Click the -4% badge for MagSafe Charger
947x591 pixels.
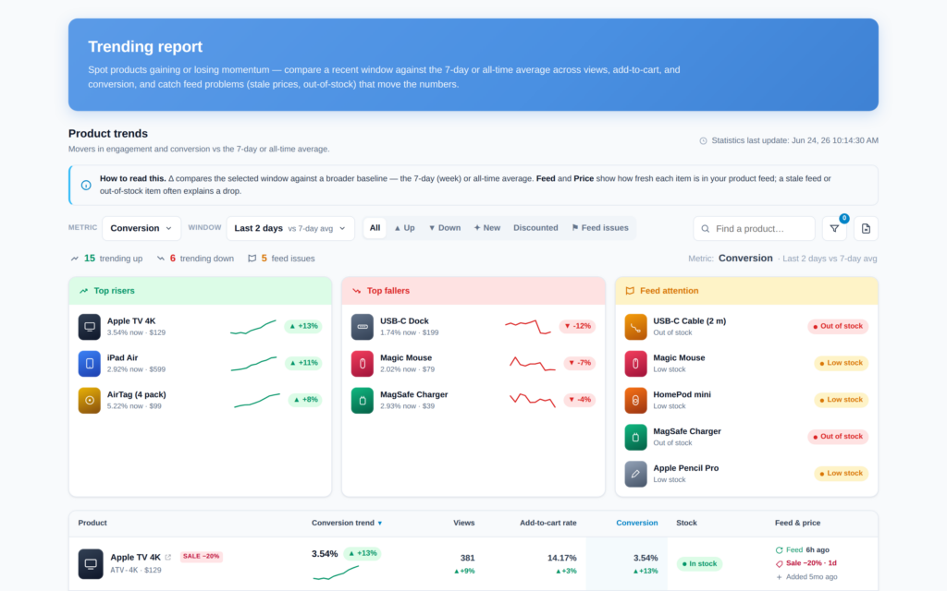[x=579, y=400]
